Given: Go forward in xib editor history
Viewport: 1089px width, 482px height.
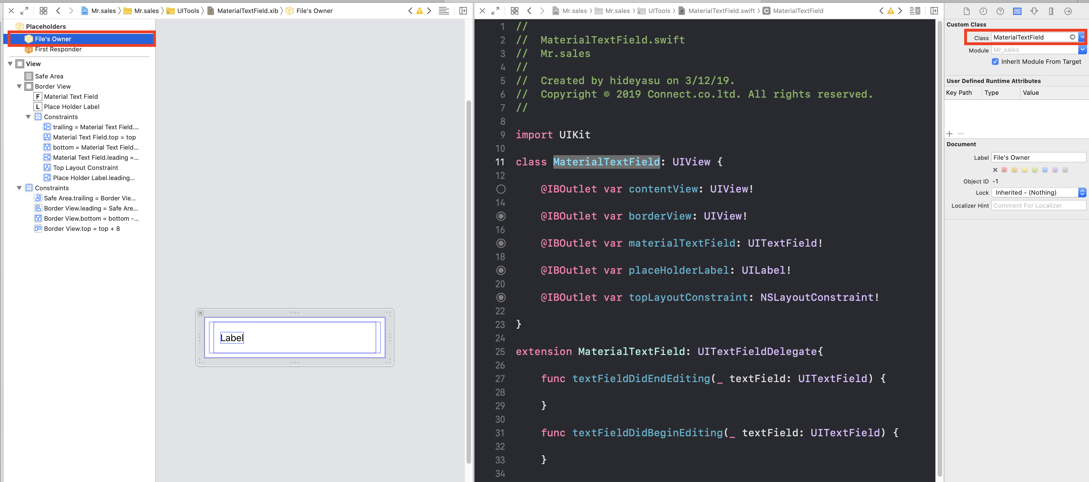Looking at the screenshot, I should click(71, 10).
